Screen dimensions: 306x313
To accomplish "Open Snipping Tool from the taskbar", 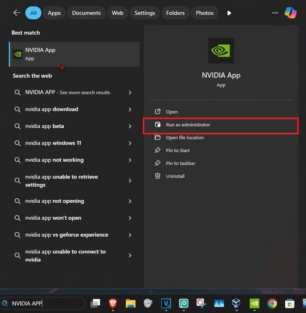I will point(201,303).
